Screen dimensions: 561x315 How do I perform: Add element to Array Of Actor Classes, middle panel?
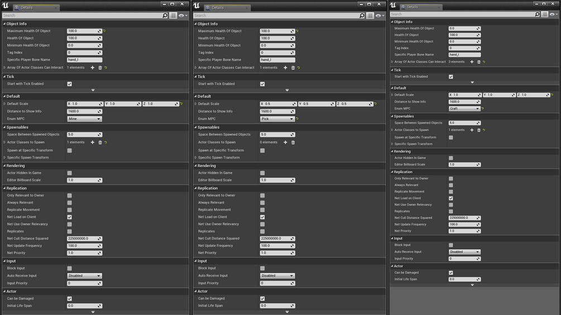point(285,67)
